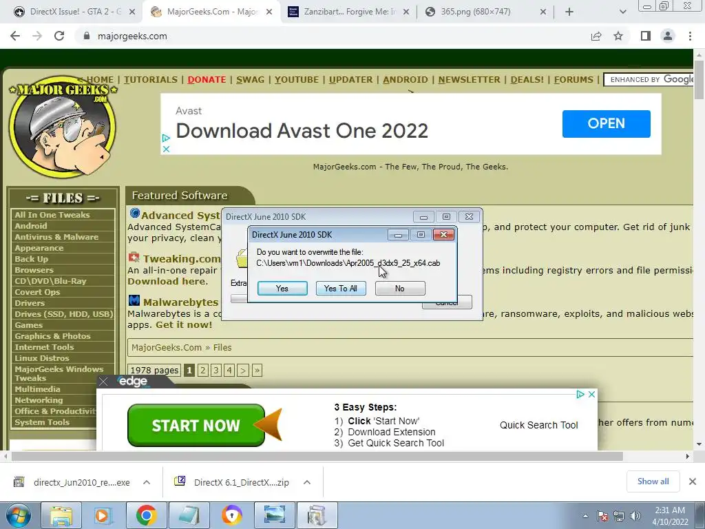Click the browser forward arrow
The width and height of the screenshot is (705, 529).
pyautogui.click(x=37, y=36)
